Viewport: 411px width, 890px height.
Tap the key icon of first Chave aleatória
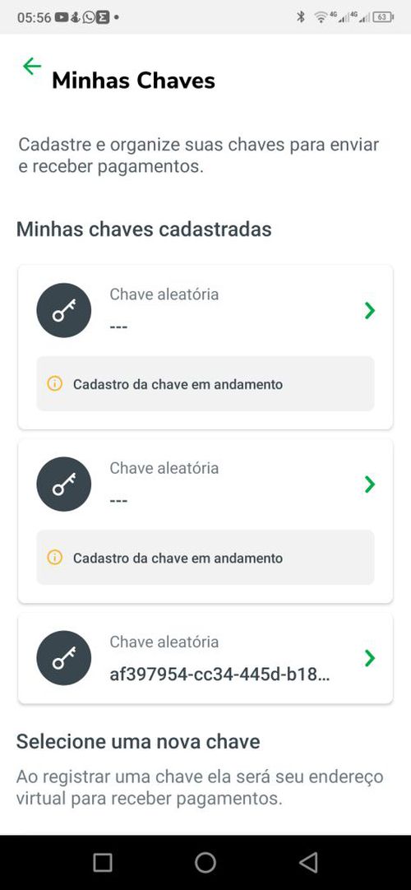[x=63, y=310]
